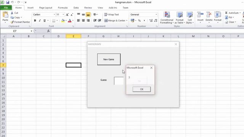Open the Borders dropdown arrow
Viewport: 244px width, 137px height.
pos(57,21)
